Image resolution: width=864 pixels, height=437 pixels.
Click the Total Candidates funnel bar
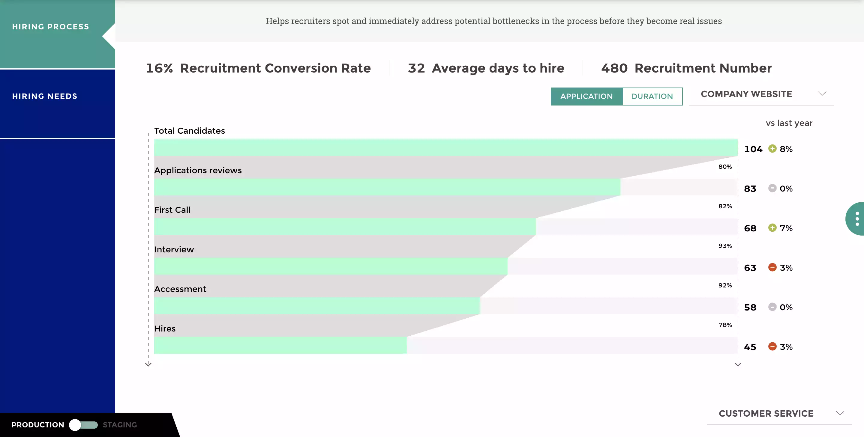pos(445,147)
